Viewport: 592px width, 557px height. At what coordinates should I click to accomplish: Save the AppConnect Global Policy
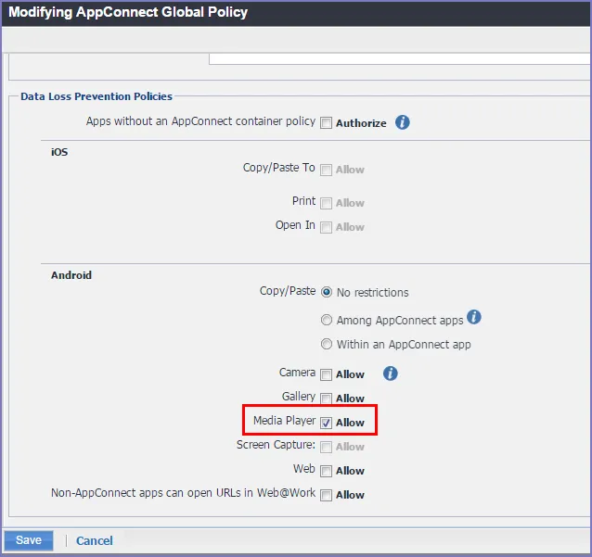(29, 540)
